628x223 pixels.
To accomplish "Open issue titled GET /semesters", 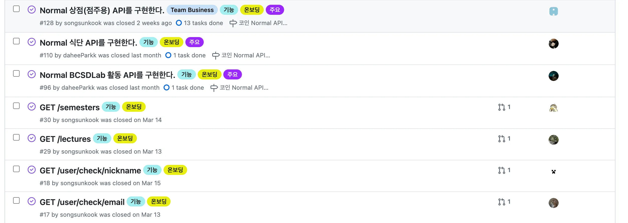I will coord(70,107).
